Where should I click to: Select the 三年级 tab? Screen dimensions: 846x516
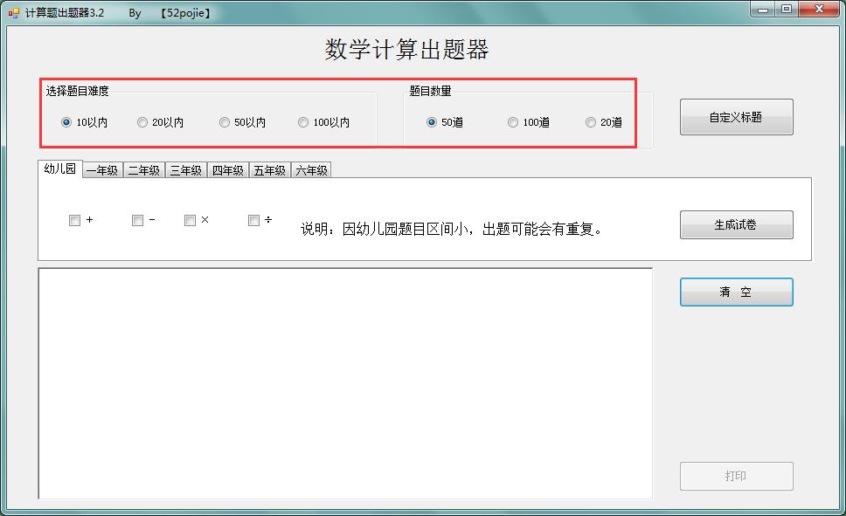tap(186, 170)
